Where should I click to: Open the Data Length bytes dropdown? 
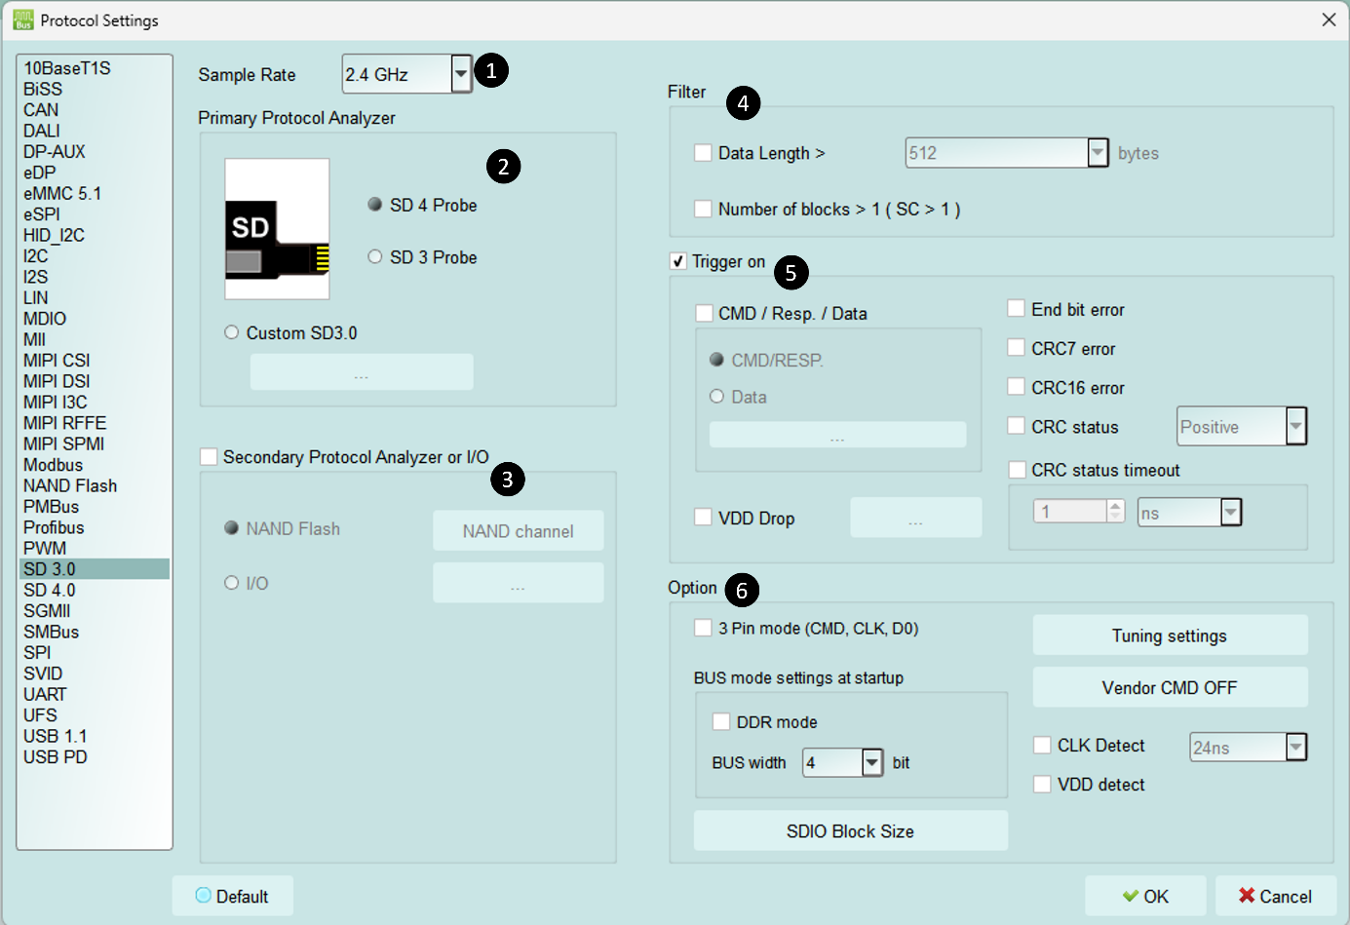(1098, 153)
